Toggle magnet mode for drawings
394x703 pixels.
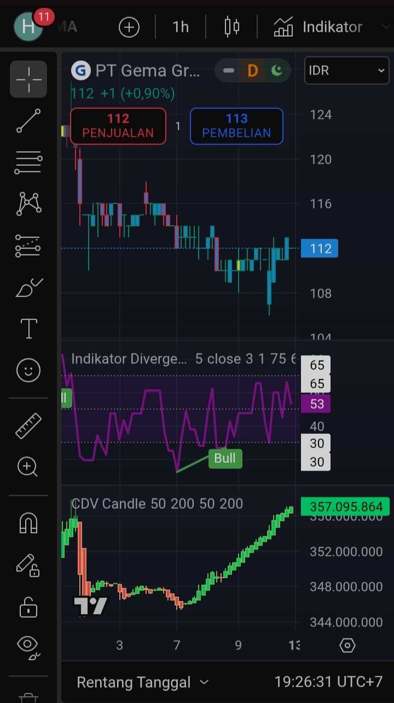point(28,523)
